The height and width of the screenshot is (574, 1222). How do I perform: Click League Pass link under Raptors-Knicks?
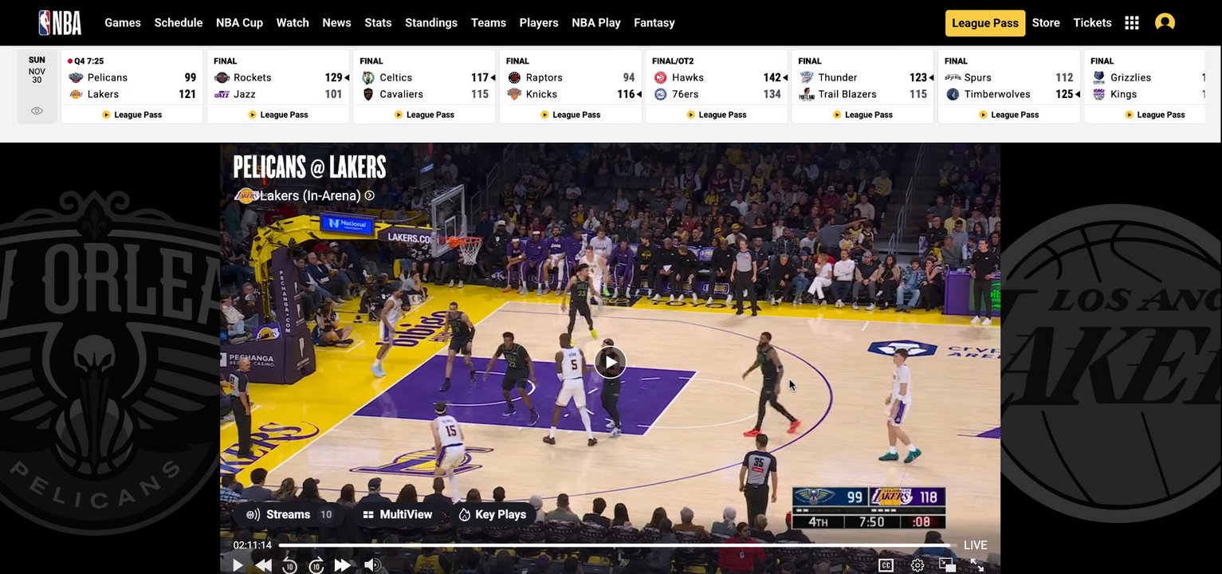coord(571,115)
